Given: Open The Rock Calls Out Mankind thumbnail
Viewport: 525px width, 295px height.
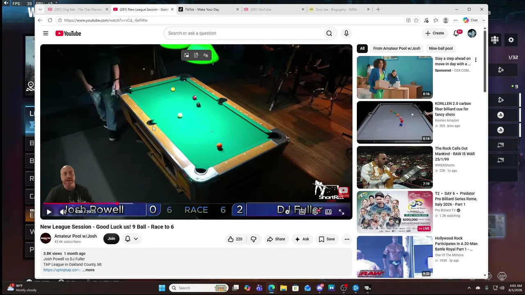Looking at the screenshot, I should tap(395, 167).
